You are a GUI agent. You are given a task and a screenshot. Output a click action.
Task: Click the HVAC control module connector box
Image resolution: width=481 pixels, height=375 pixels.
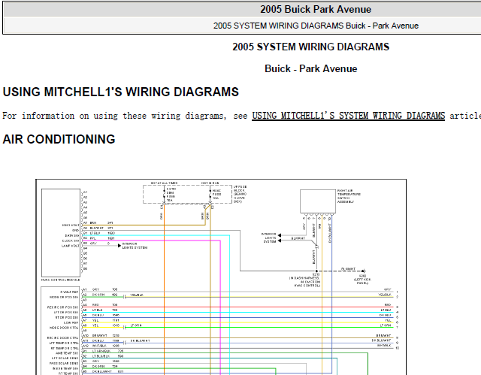tap(61, 233)
